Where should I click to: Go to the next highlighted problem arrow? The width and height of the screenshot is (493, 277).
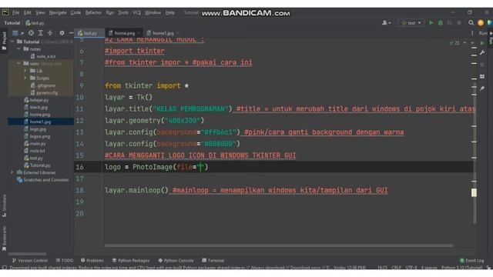472,43
